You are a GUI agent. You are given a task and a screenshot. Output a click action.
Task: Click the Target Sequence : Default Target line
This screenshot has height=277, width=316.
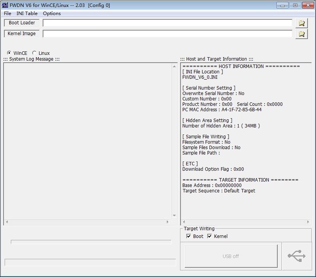pos(219,191)
